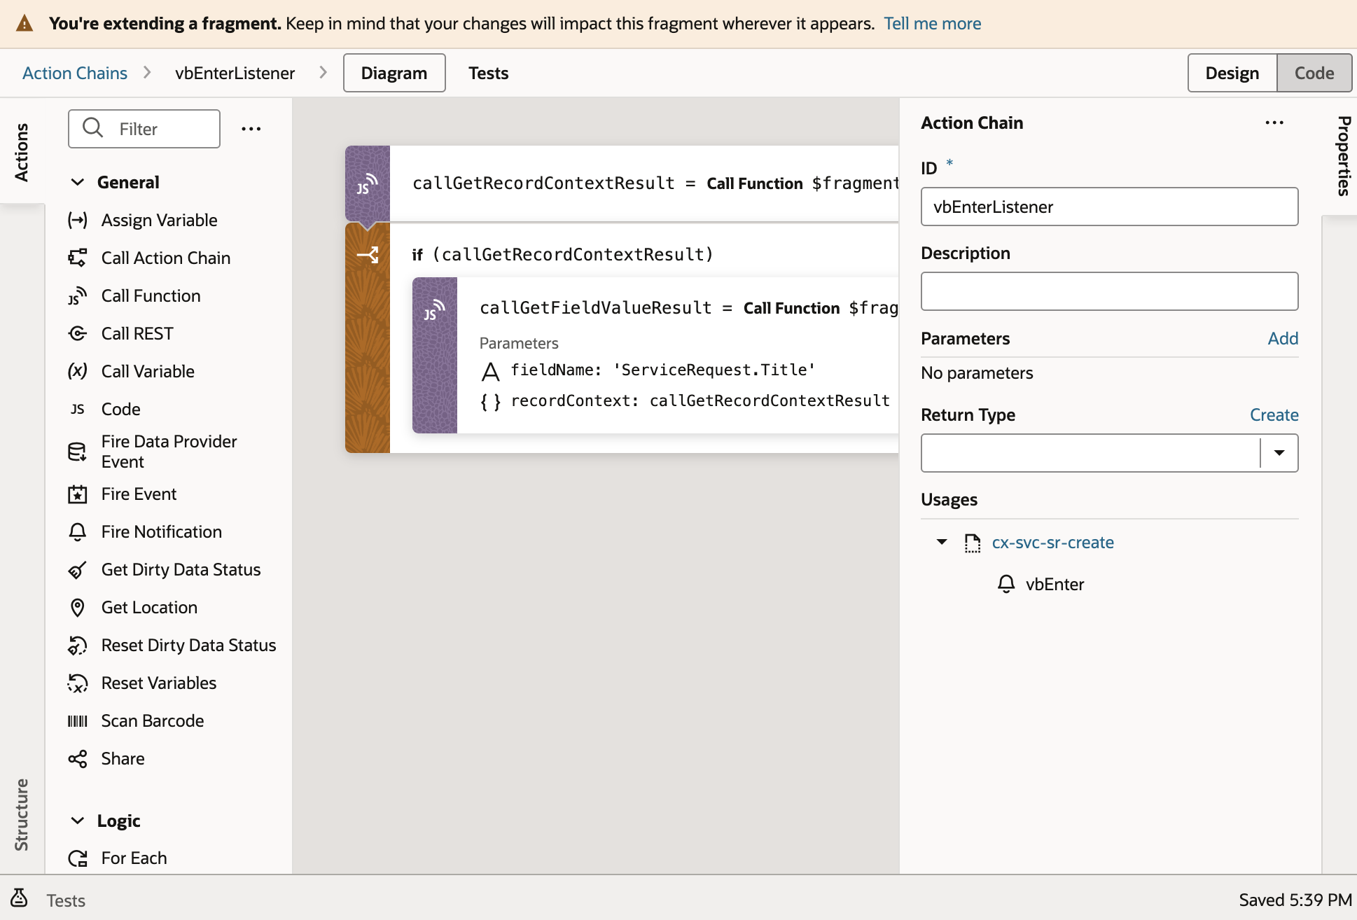Viewport: 1357px width, 920px height.
Task: Select the if (callGetRecordContextResult) condition text
Action: 562,255
